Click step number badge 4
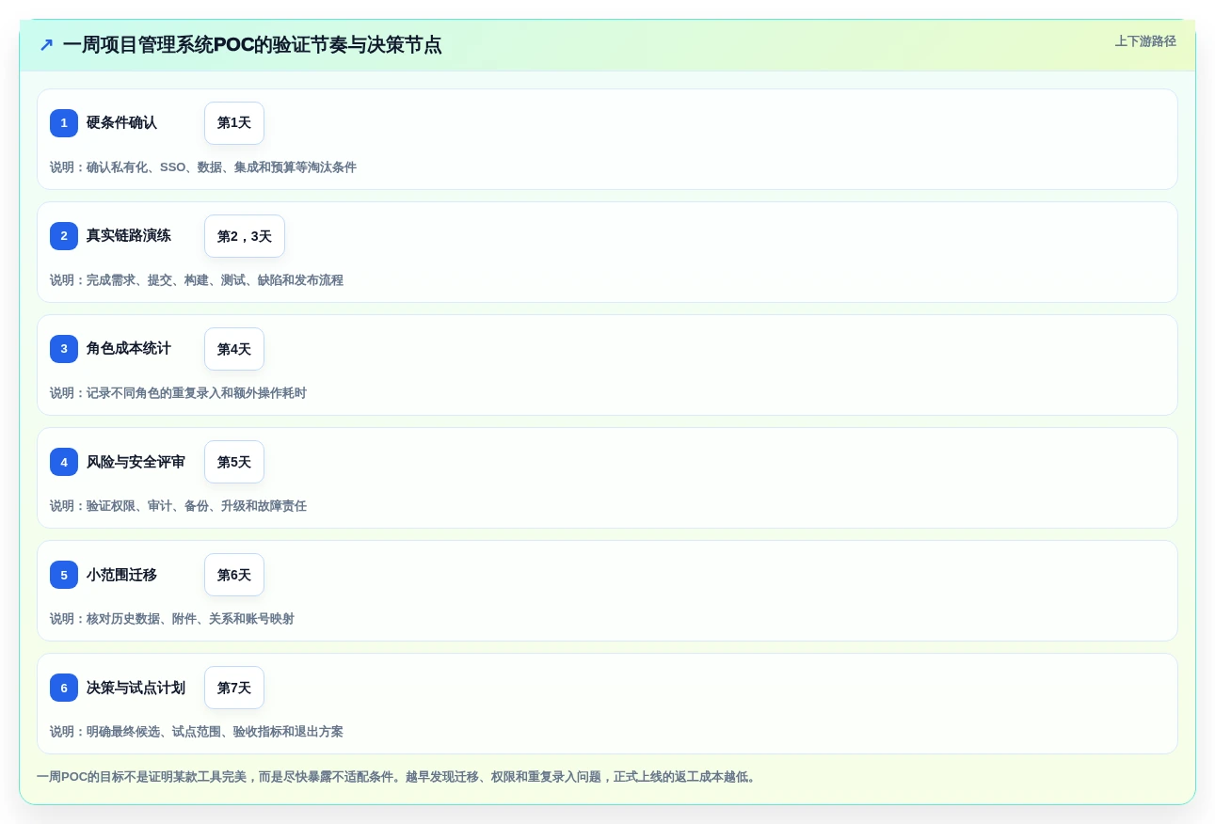The image size is (1215, 824). pyautogui.click(x=64, y=462)
